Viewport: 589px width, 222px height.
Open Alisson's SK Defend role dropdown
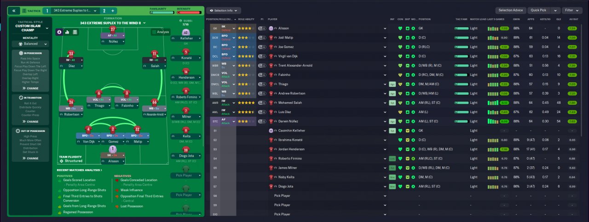coord(223,28)
